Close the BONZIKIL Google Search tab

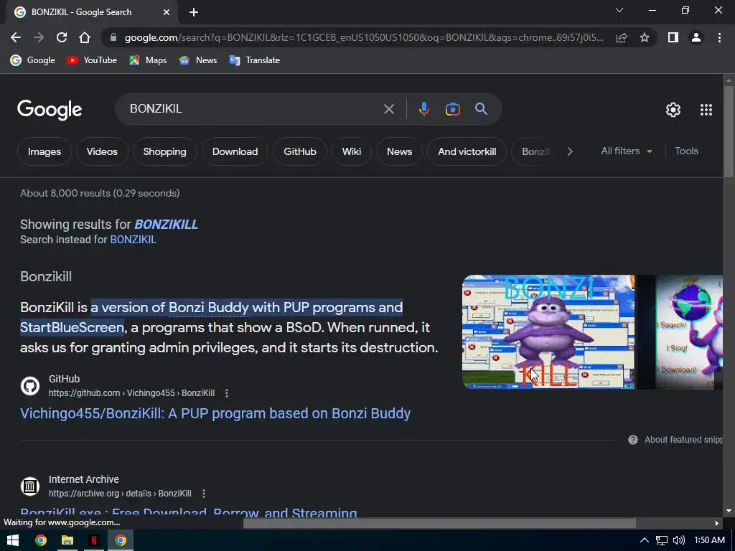(x=167, y=12)
